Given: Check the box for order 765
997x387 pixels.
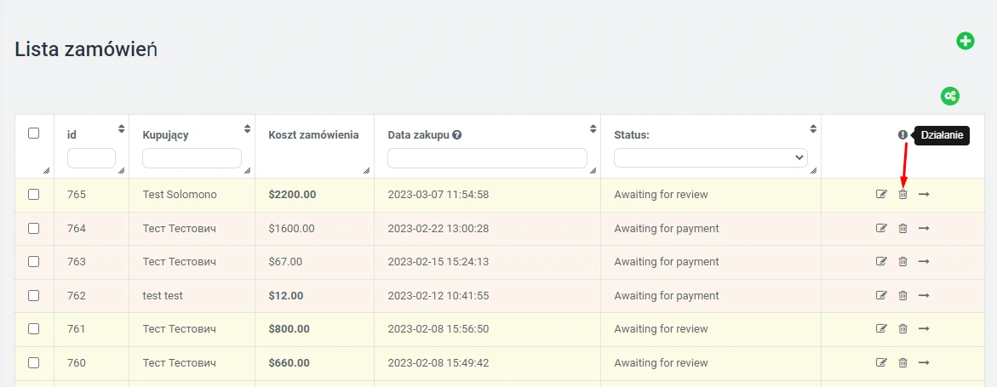Looking at the screenshot, I should pyautogui.click(x=34, y=195).
